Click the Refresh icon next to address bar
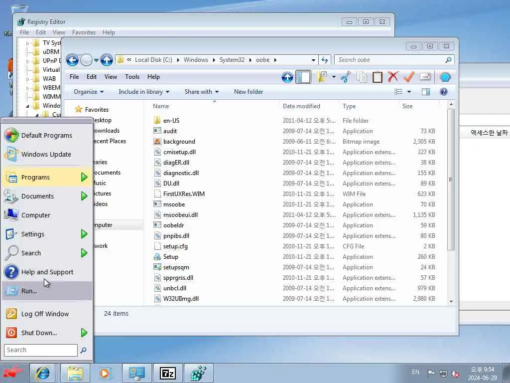Viewport: 510px width, 383px height. (325, 60)
